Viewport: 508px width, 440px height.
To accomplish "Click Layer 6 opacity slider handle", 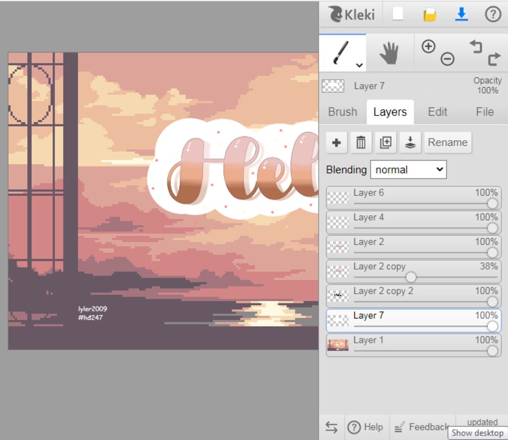I will coord(492,204).
